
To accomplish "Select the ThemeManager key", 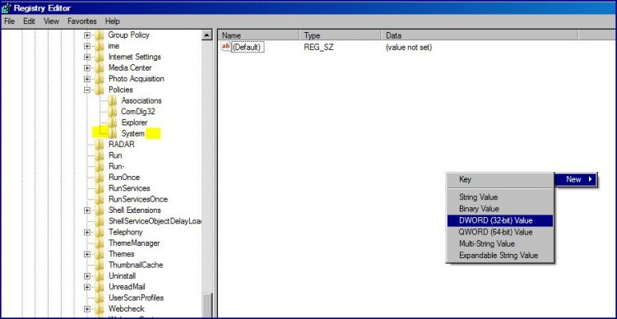I will point(134,243).
